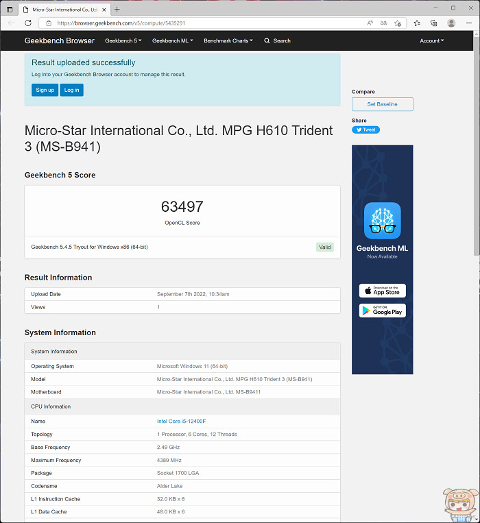This screenshot has width=480, height=523.
Task: Click the Log in button
Action: pos(72,90)
